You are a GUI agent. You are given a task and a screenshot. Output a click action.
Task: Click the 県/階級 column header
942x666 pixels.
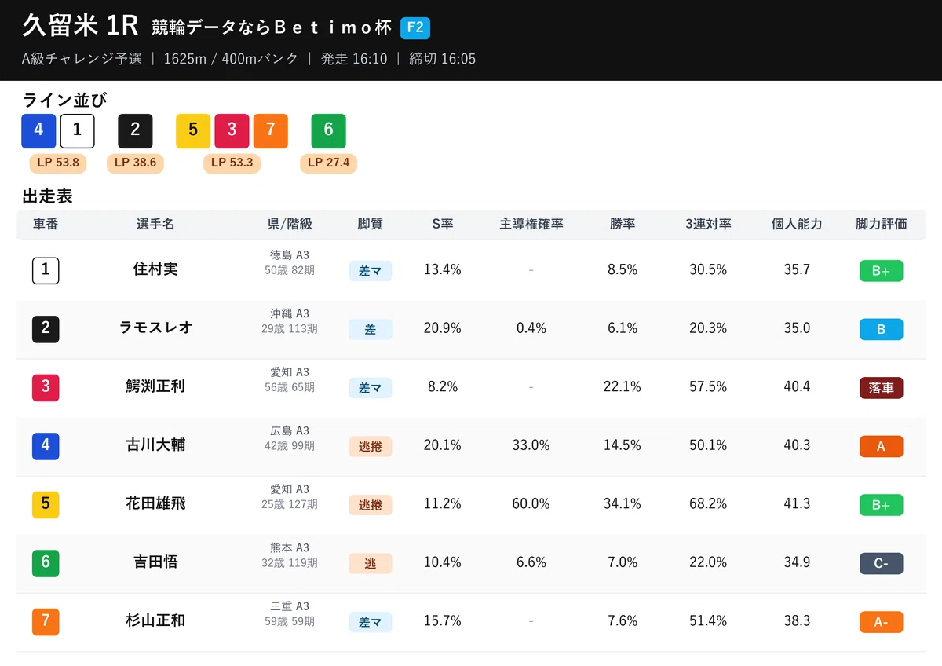(290, 224)
